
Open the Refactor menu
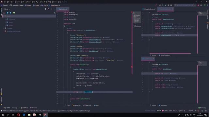click(28, 2)
